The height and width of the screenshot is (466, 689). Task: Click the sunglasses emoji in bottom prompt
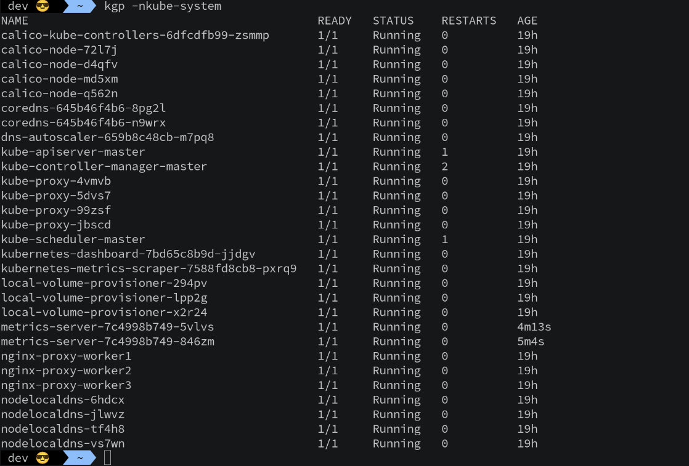(x=43, y=458)
